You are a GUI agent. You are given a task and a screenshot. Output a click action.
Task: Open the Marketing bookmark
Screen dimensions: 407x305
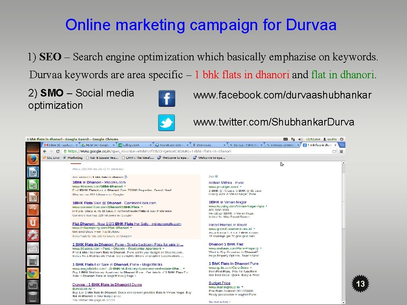[73, 158]
